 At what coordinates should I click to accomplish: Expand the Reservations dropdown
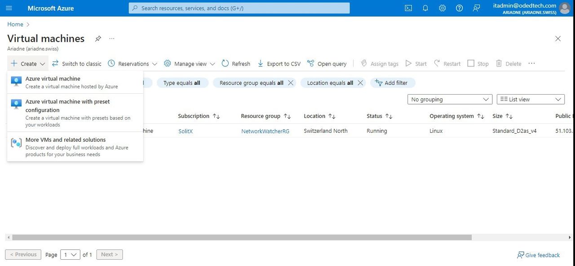(133, 64)
